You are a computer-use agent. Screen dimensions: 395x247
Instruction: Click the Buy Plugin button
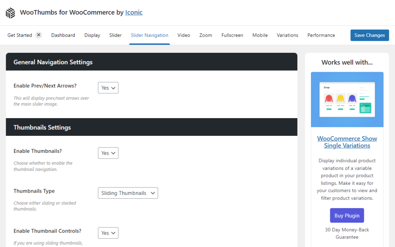(x=347, y=216)
